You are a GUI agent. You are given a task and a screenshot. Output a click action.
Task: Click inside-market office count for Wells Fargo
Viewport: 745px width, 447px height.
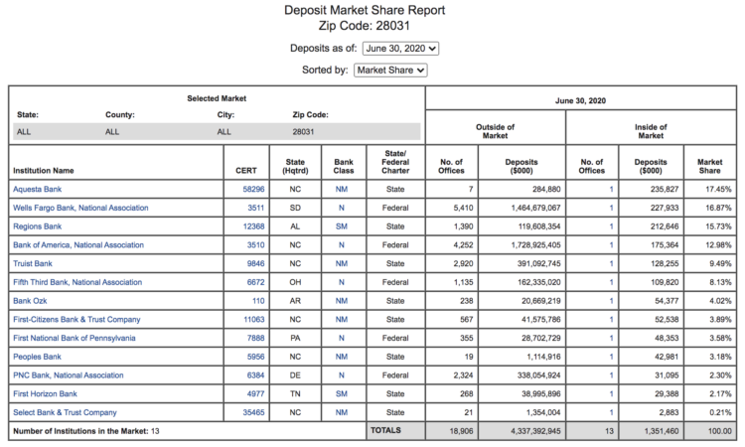(611, 208)
